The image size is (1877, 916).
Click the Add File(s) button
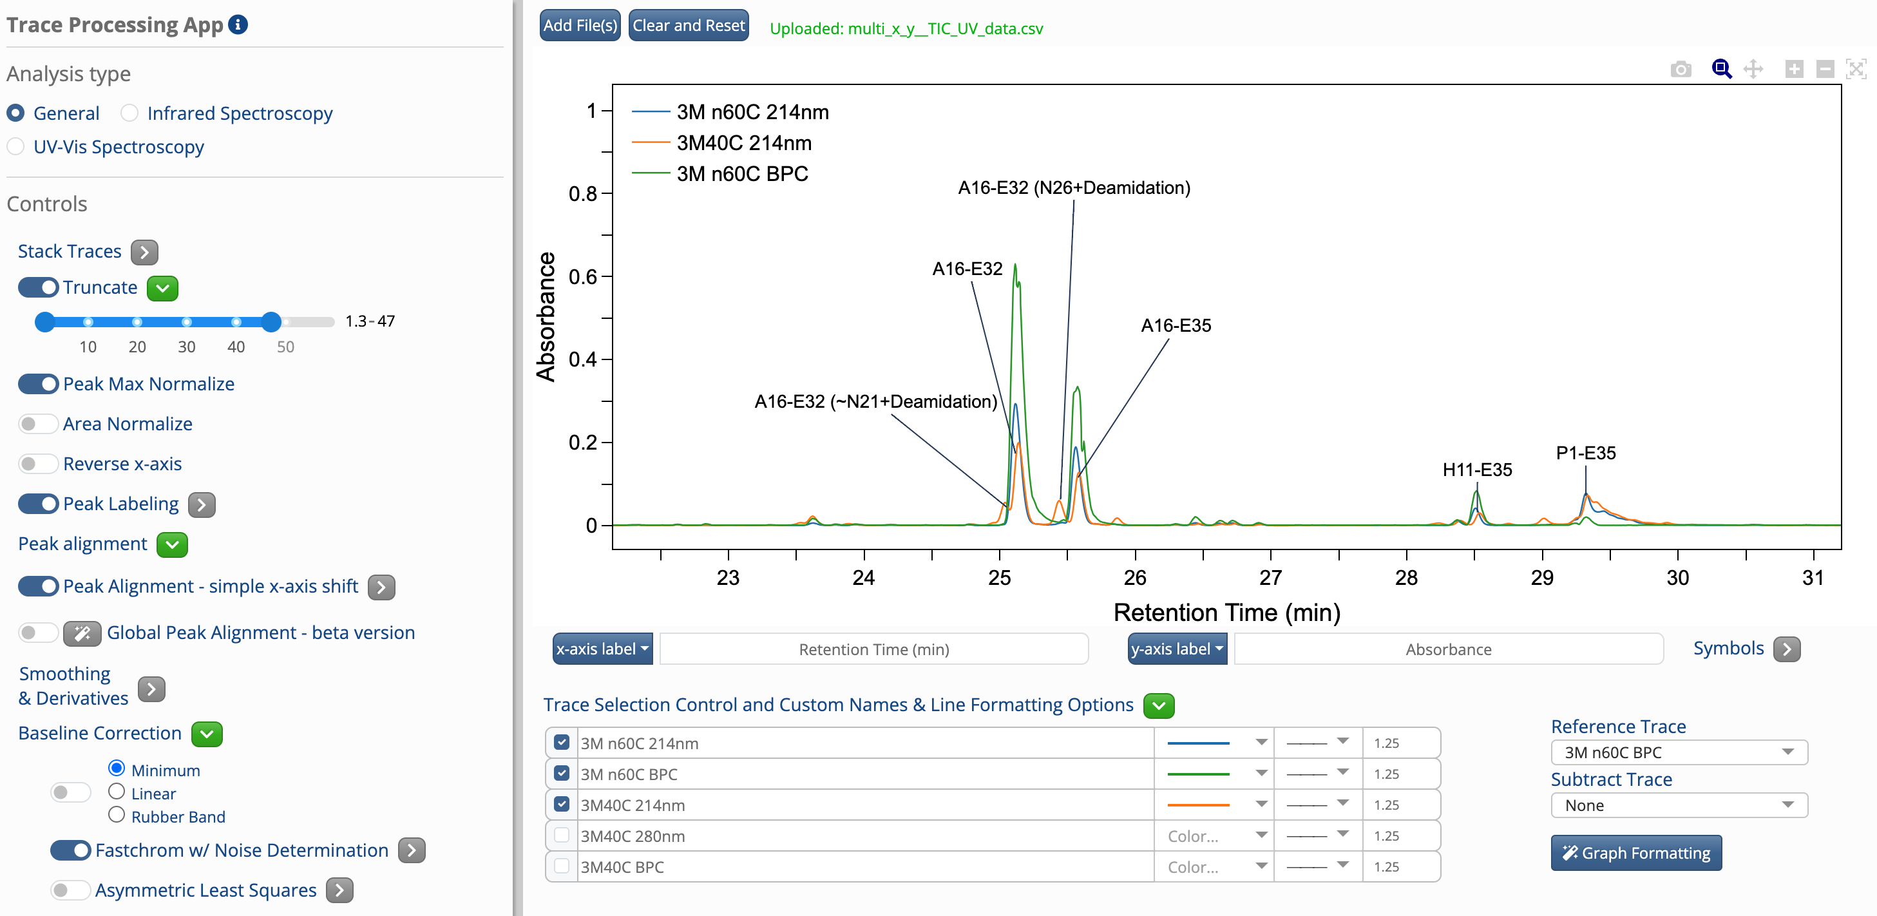[580, 26]
